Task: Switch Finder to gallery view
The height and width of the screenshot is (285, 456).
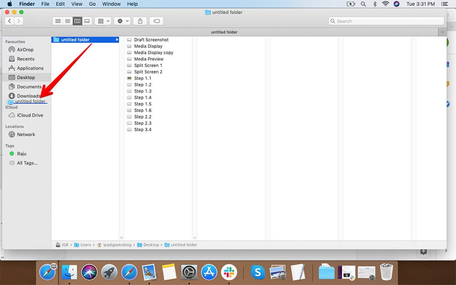Action: (87, 21)
